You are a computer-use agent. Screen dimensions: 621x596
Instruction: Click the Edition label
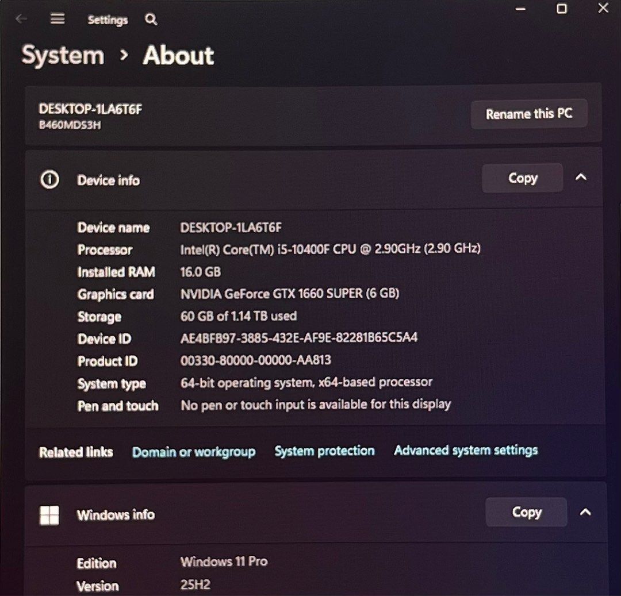pyautogui.click(x=97, y=563)
